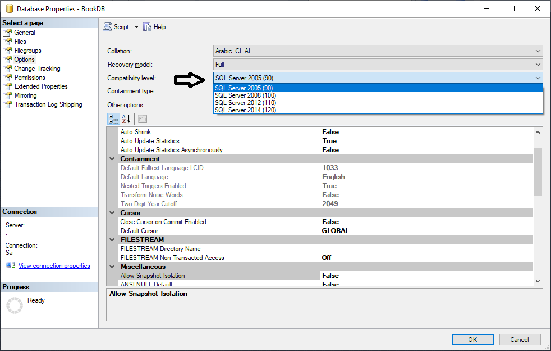Viewport: 551px width, 351px height.
Task: Select Auto Update Statistics Asynchronously row
Action: (326, 150)
